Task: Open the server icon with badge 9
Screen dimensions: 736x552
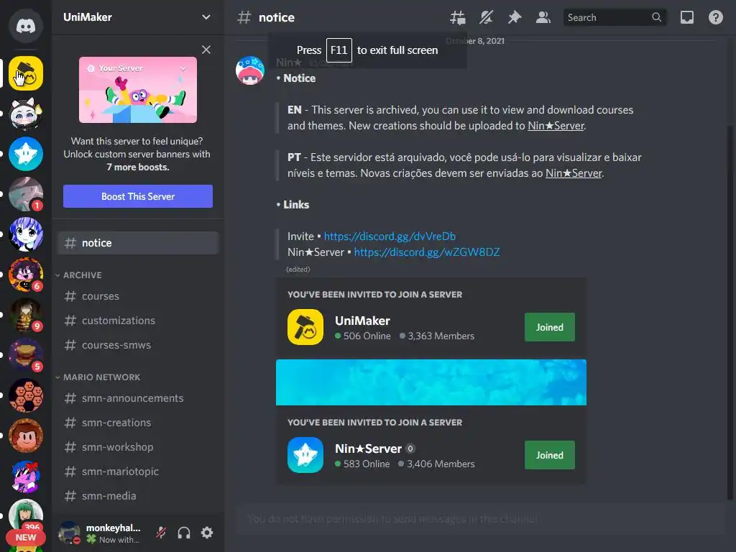Action: pyautogui.click(x=26, y=315)
